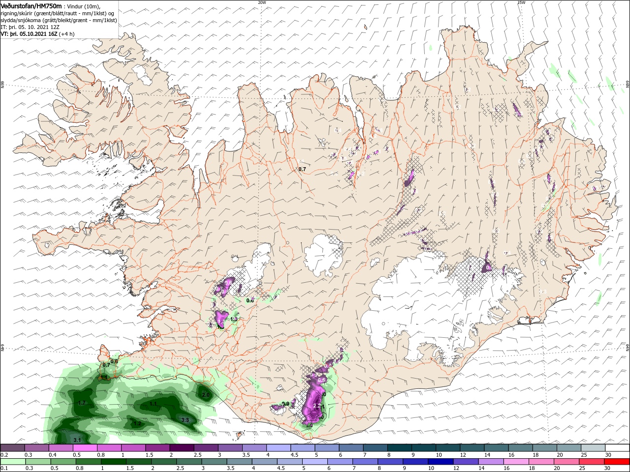Click the 0.9 value in South Iceland
The height and width of the screenshot is (472, 630).
285,404
